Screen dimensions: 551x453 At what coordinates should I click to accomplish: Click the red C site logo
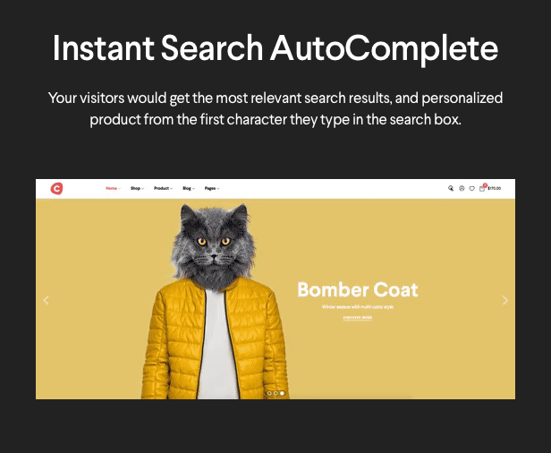tap(57, 188)
